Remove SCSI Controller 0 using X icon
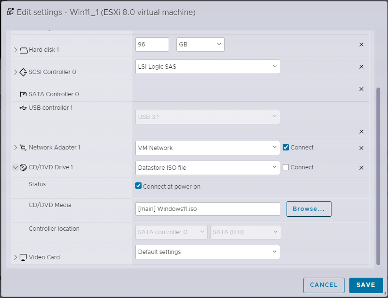The image size is (388, 298). (361, 67)
